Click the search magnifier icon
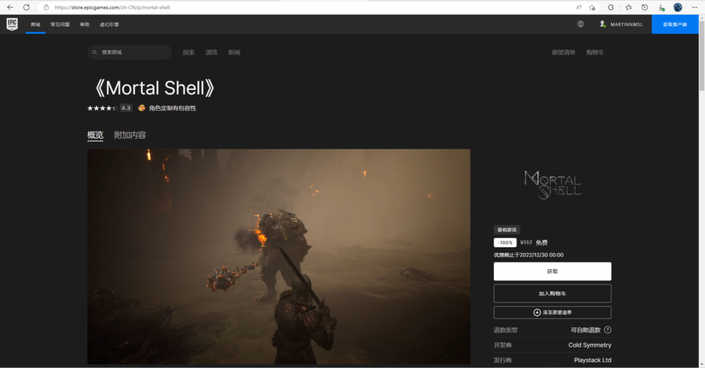 pos(94,52)
